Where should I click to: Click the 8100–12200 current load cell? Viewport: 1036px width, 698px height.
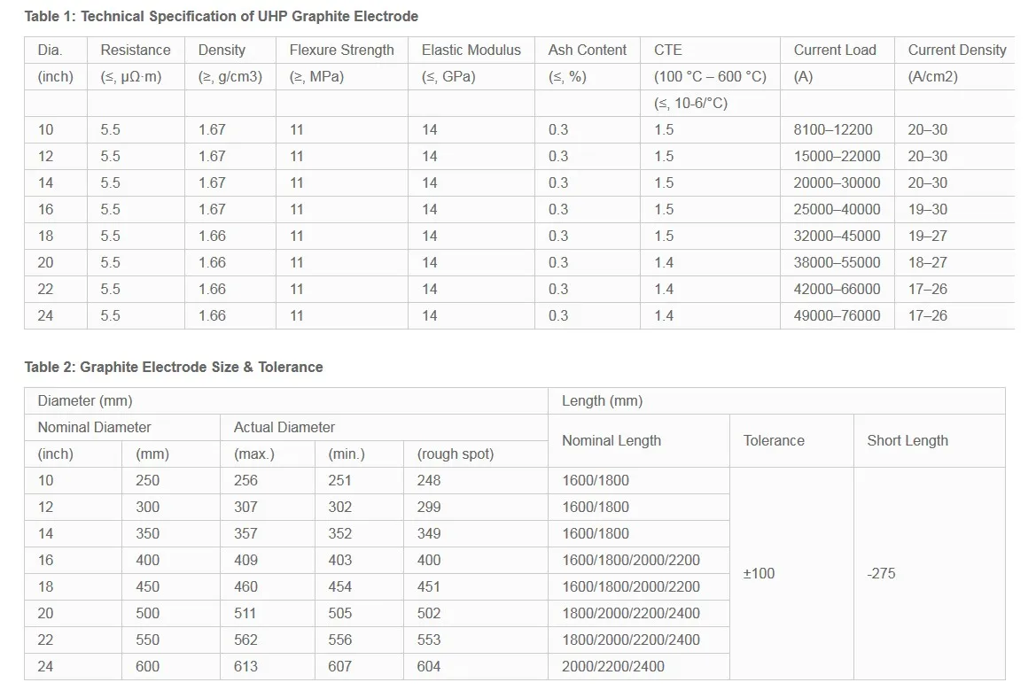832,129
